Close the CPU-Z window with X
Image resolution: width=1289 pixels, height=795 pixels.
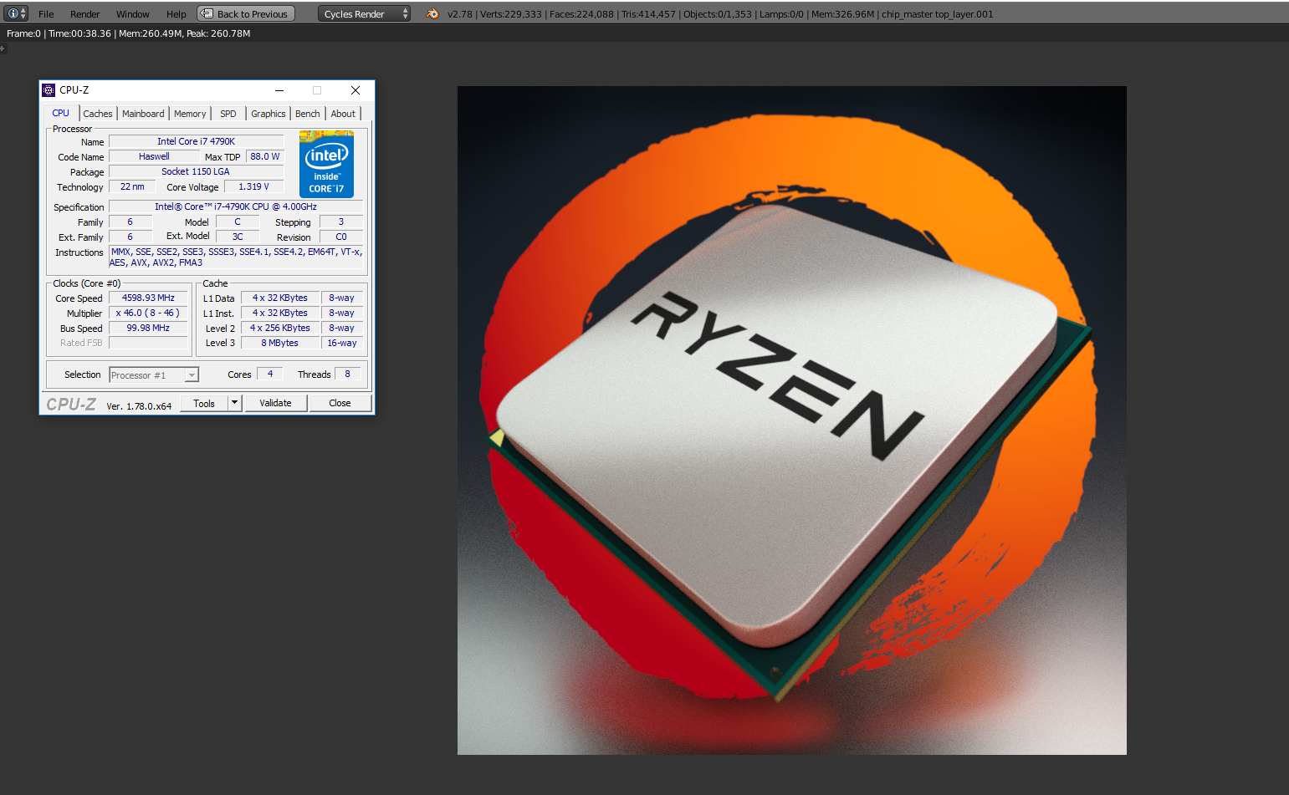click(x=355, y=90)
